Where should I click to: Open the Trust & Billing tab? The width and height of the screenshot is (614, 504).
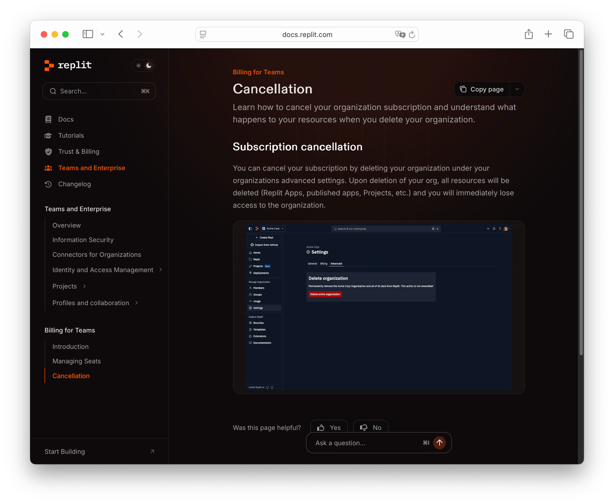pos(78,151)
